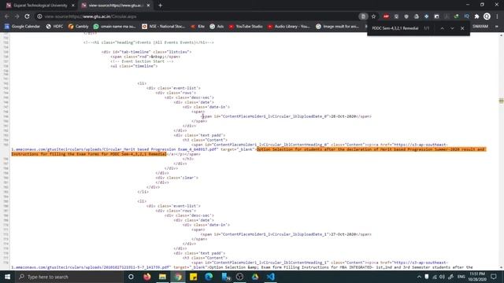Show hidden system tray icons
This screenshot has width=504, height=283.
pyautogui.click(x=419, y=277)
